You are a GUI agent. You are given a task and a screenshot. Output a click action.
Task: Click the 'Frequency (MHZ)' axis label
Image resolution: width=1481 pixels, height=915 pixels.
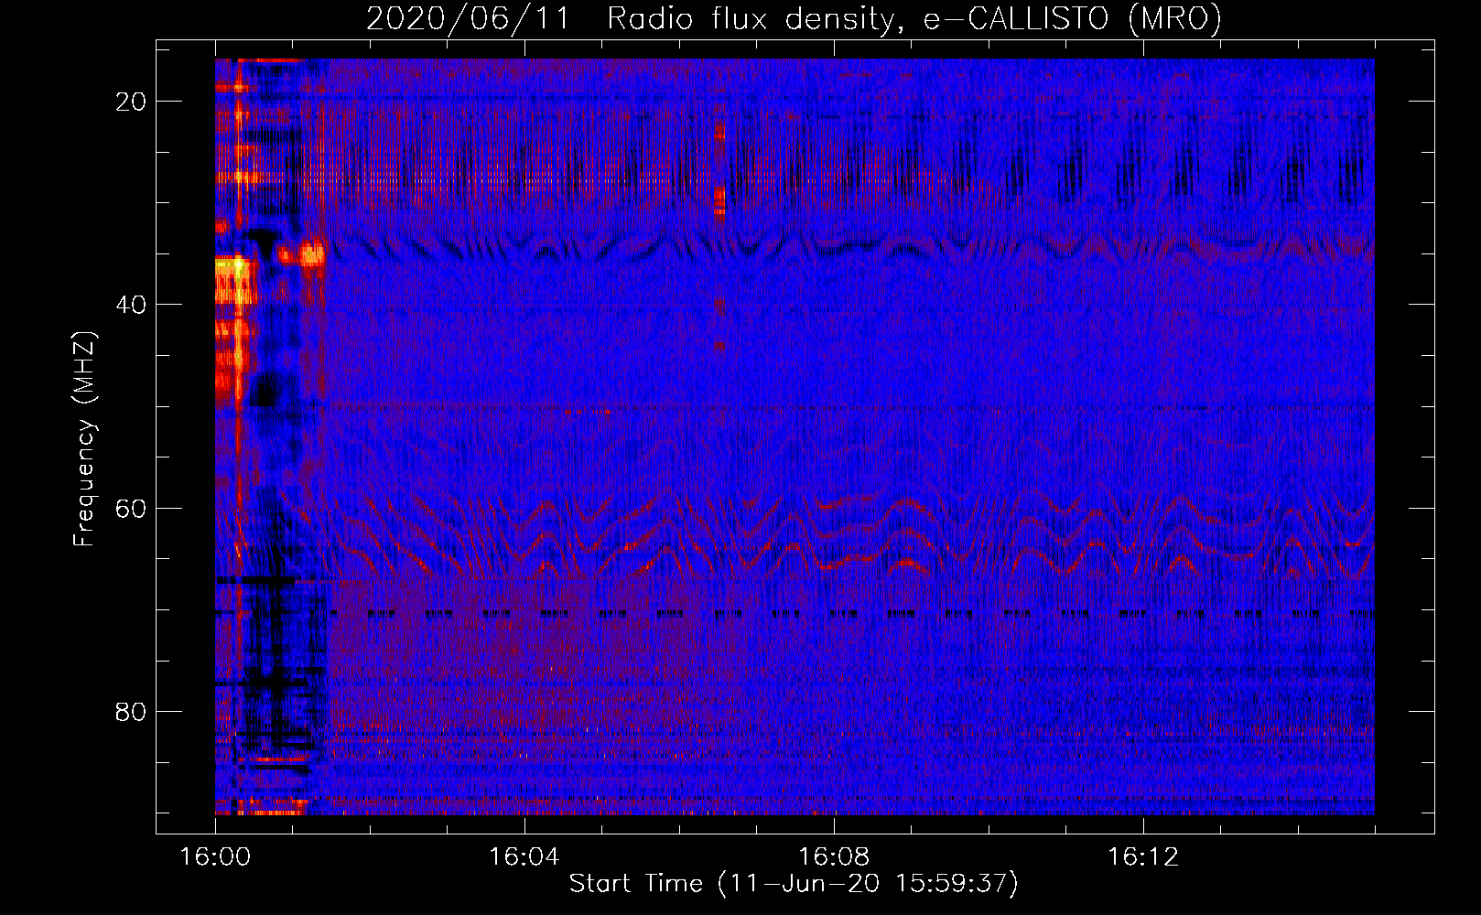pyautogui.click(x=83, y=439)
